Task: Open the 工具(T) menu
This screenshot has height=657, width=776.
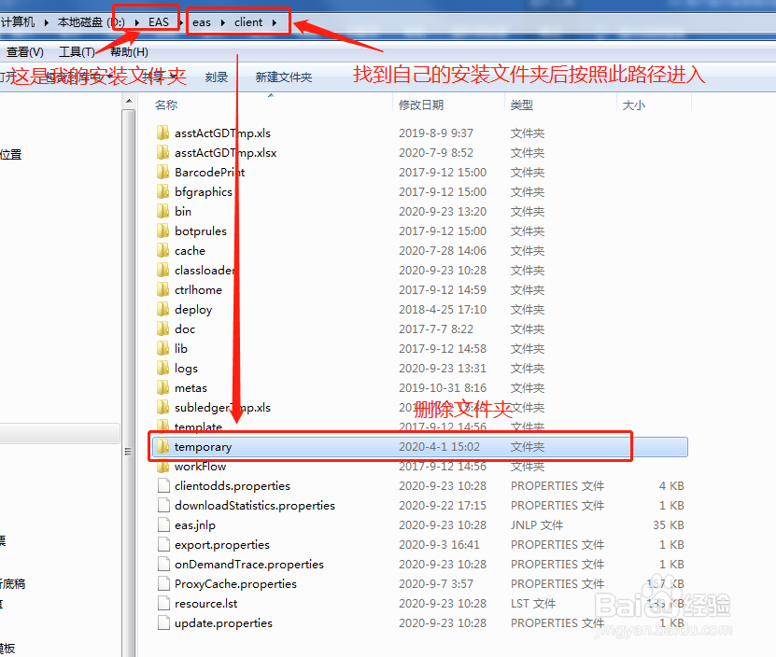Action: coord(78,51)
